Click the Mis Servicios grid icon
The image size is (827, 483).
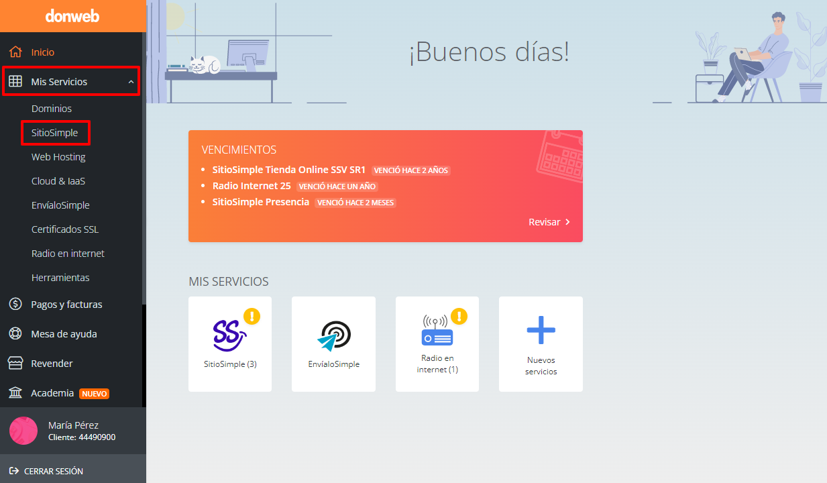click(x=15, y=81)
